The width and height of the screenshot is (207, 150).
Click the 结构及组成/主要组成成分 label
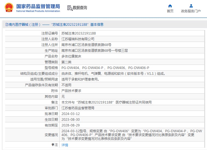(x=39, y=73)
